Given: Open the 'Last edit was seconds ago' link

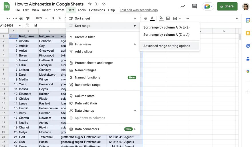Looking at the screenshot, I should coord(139,10).
